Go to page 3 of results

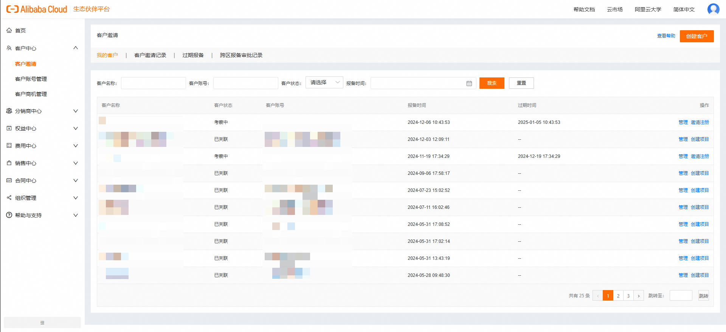[628, 296]
